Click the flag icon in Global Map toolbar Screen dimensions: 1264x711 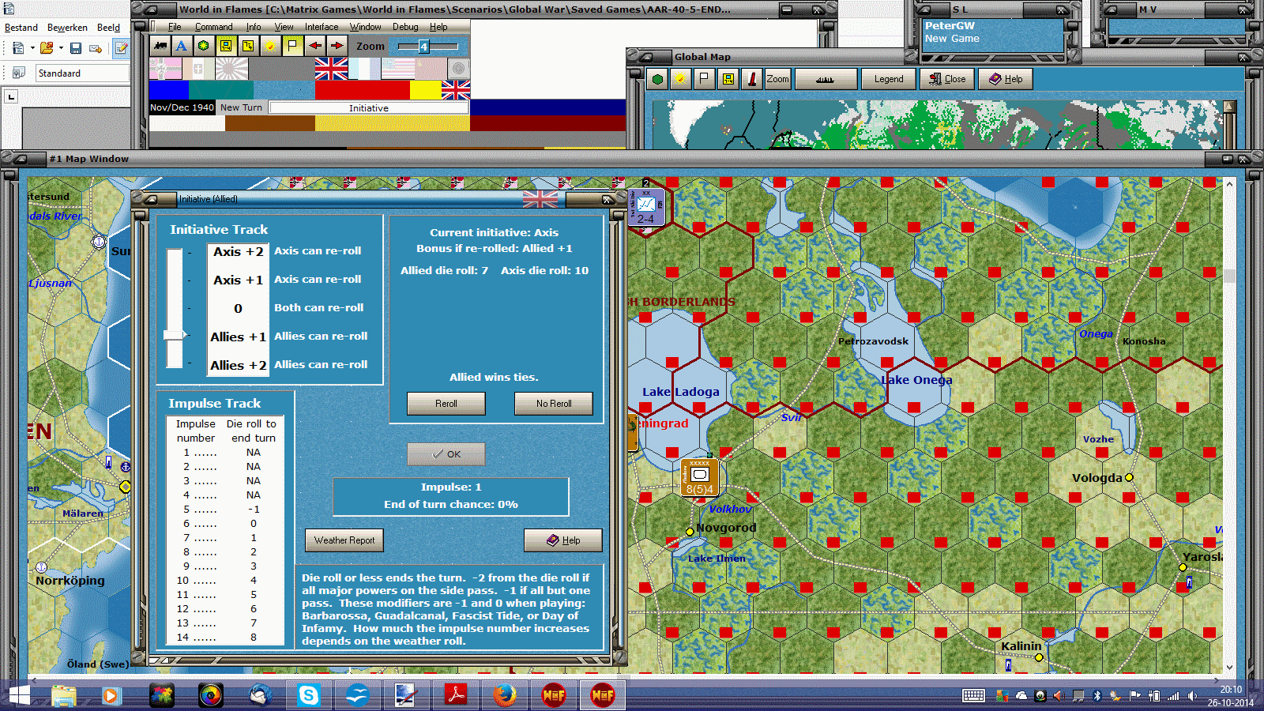(x=704, y=79)
